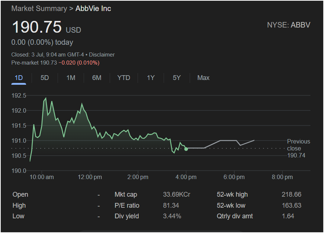The image size is (324, 233).
Task: Switch to the 5D chart tab
Action: point(45,78)
